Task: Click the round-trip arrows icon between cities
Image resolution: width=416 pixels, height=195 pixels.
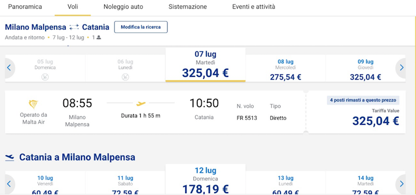Action: pyautogui.click(x=74, y=27)
